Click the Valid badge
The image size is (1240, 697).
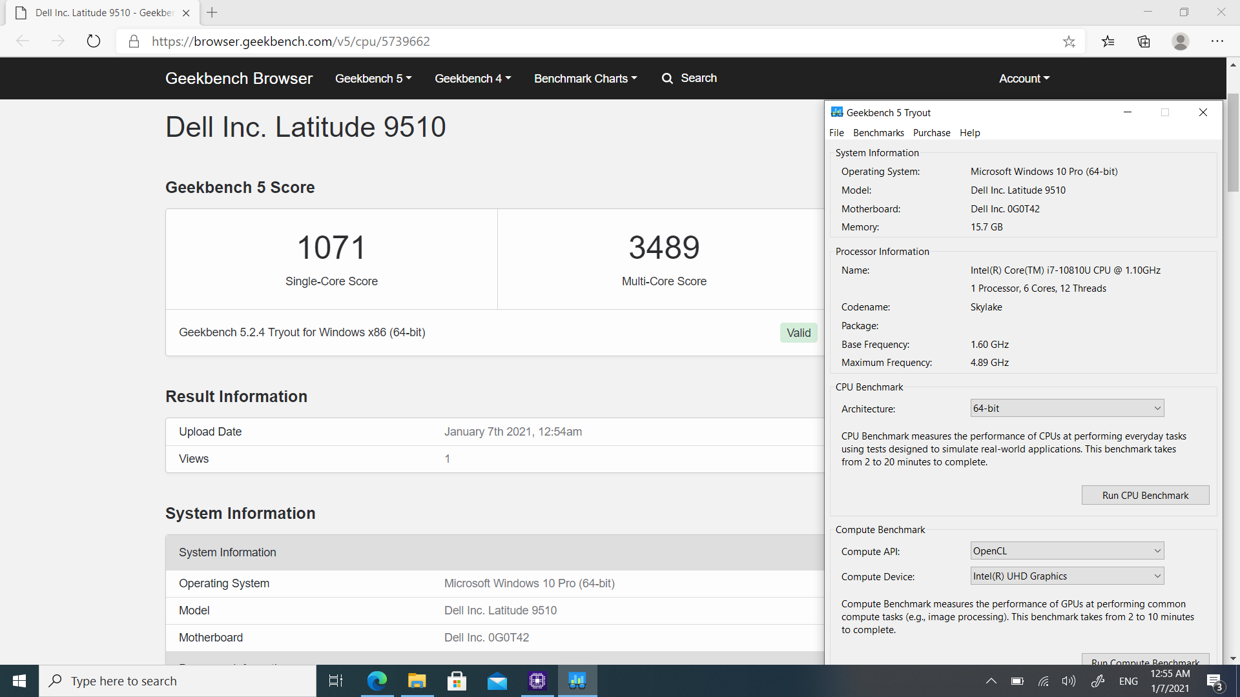point(798,332)
